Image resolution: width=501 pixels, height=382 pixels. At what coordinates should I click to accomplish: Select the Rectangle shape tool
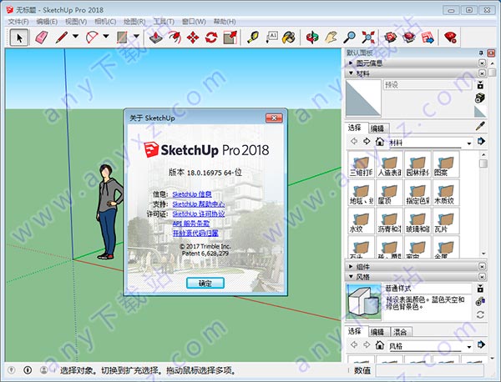pyautogui.click(x=123, y=38)
